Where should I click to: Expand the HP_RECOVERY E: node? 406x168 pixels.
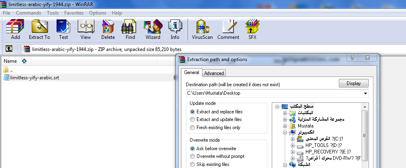(293, 152)
